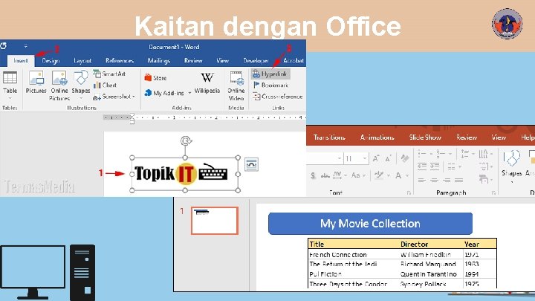Align text left in PowerPoint

point(422,180)
